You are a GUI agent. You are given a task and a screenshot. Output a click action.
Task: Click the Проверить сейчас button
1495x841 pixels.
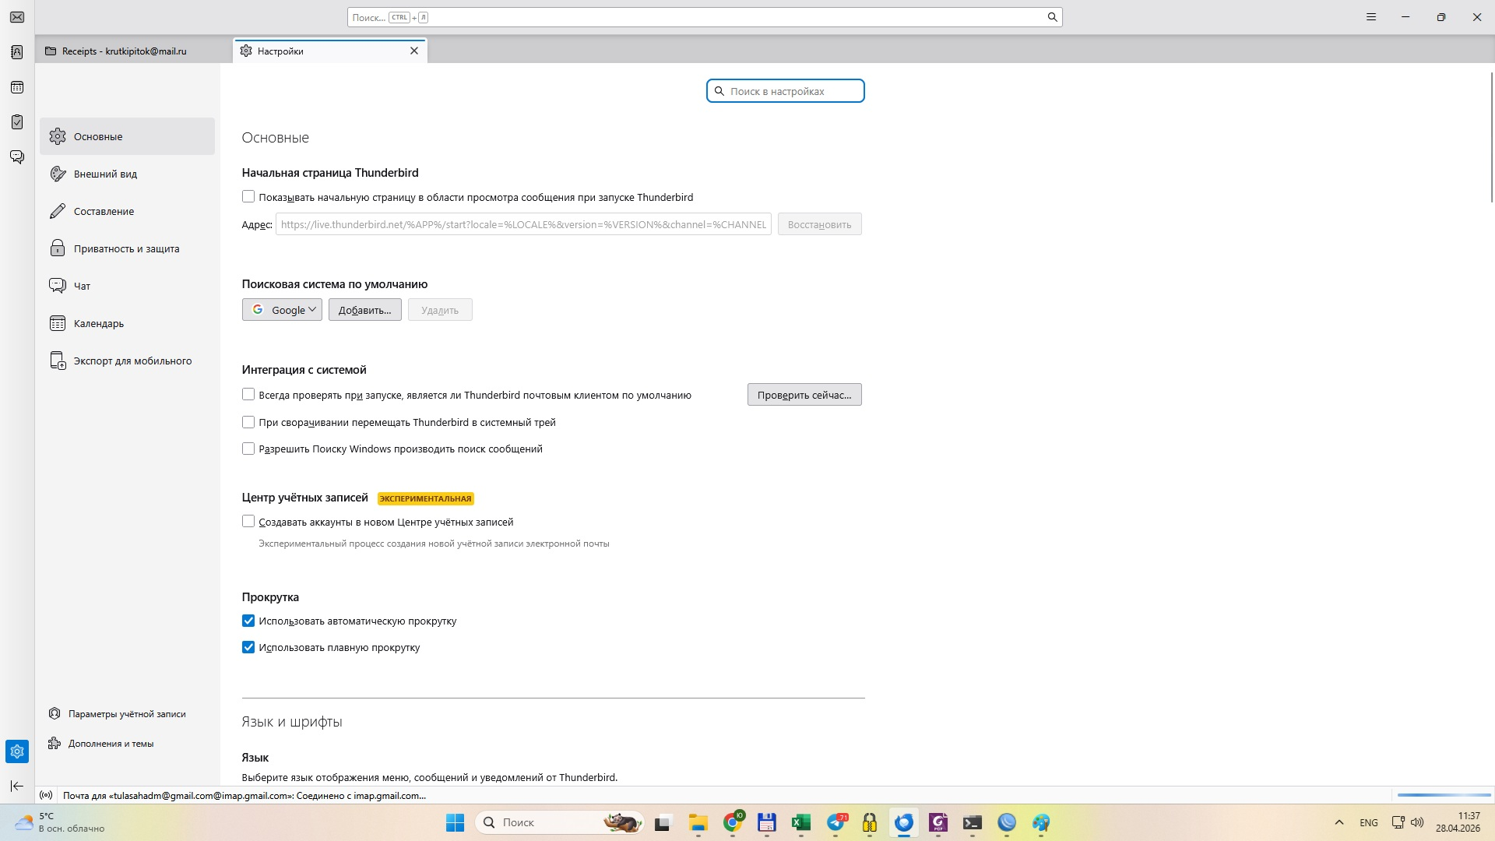pyautogui.click(x=804, y=395)
